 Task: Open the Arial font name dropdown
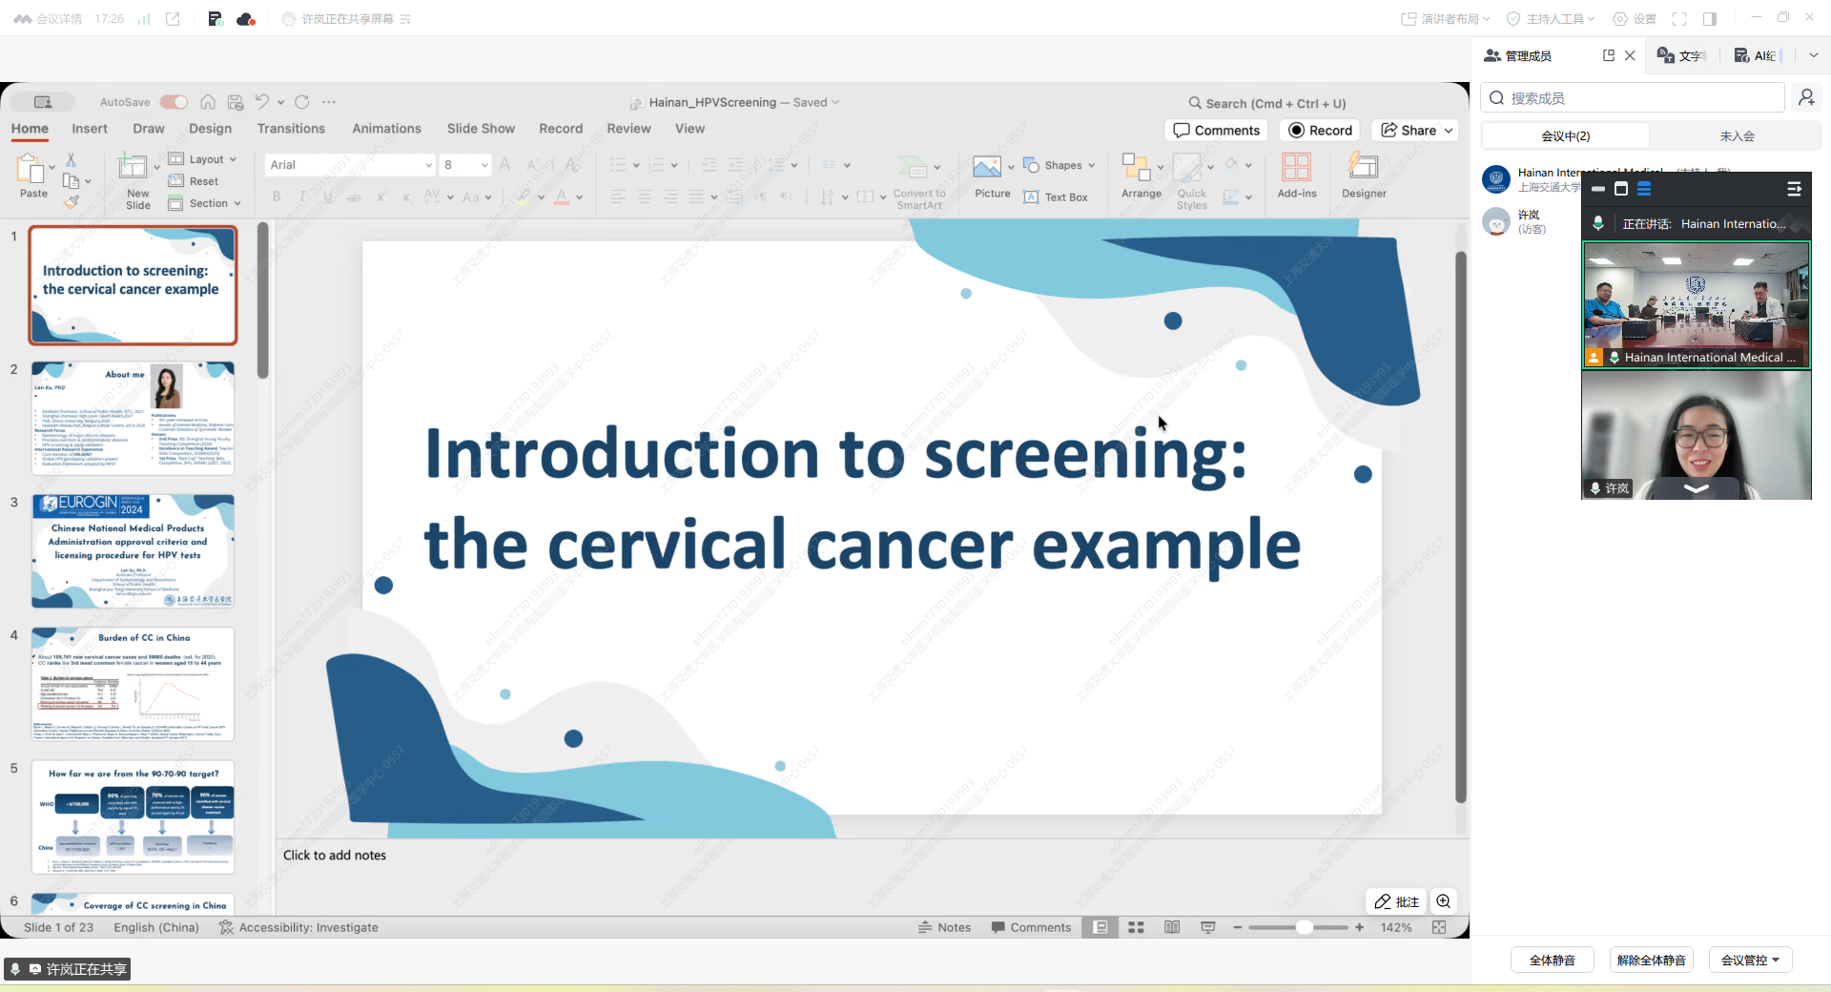pos(428,165)
